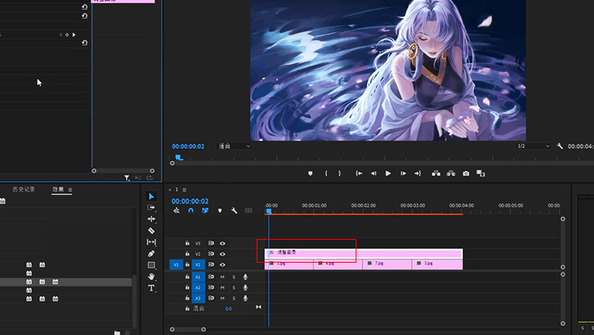This screenshot has width=594, height=335.
Task: Close sequence 1 timeline tab
Action: [x=170, y=190]
